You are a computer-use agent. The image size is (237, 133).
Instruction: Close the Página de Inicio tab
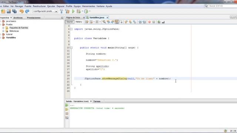[x=84, y=18]
